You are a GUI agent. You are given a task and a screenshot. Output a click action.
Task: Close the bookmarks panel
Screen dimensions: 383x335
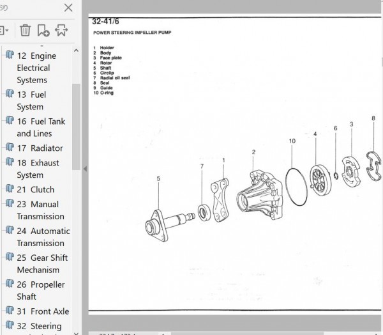(x=68, y=8)
